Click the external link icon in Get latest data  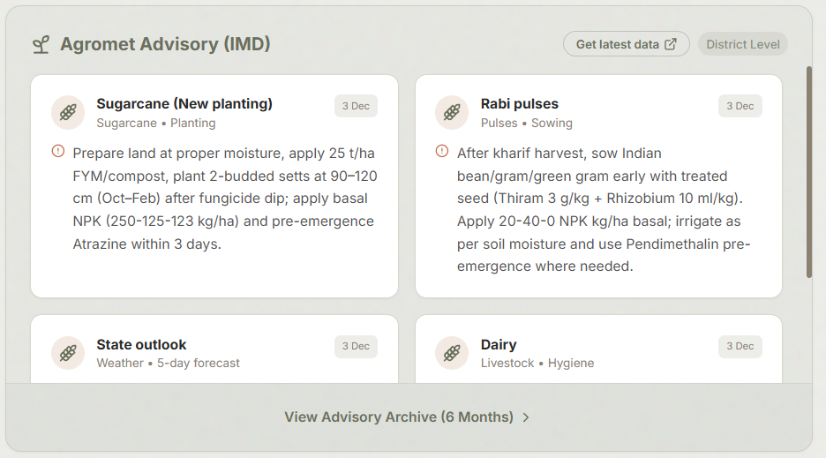[x=671, y=44]
